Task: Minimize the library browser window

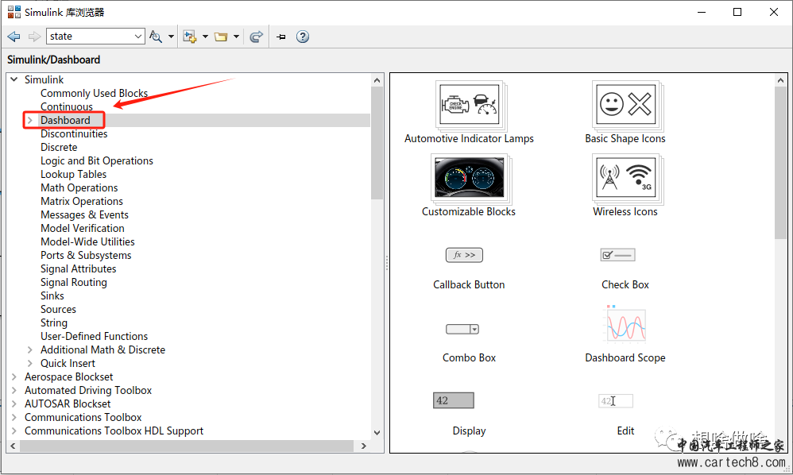Action: pyautogui.click(x=702, y=12)
